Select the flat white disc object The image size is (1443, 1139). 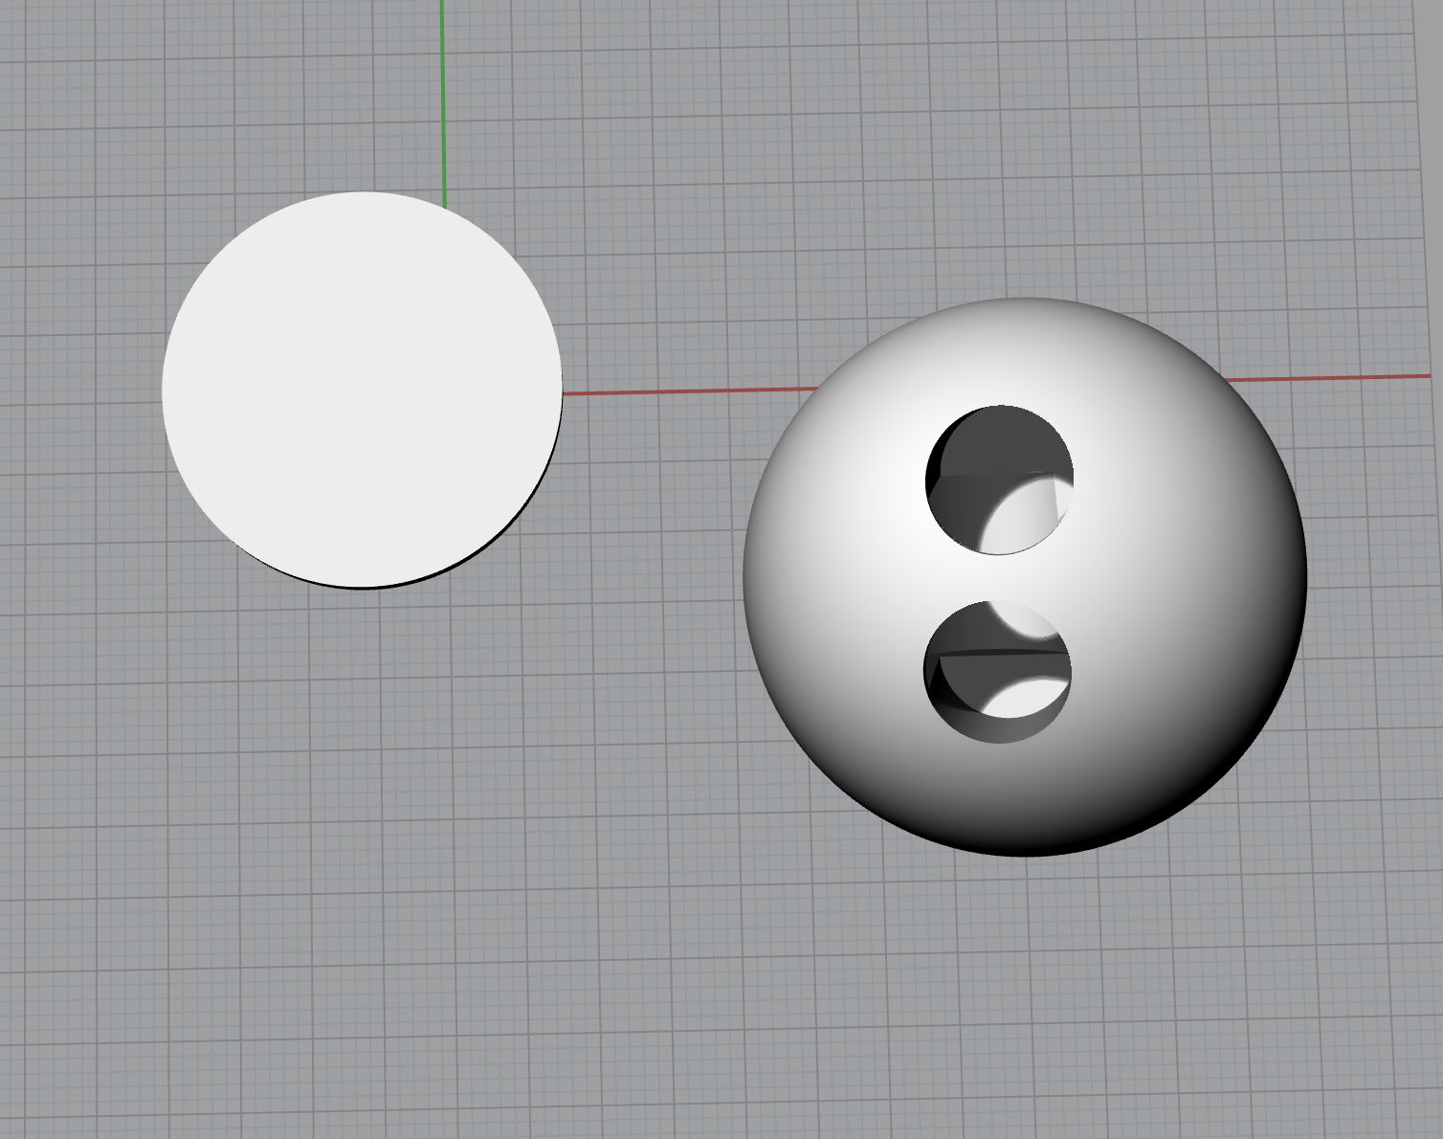point(362,390)
